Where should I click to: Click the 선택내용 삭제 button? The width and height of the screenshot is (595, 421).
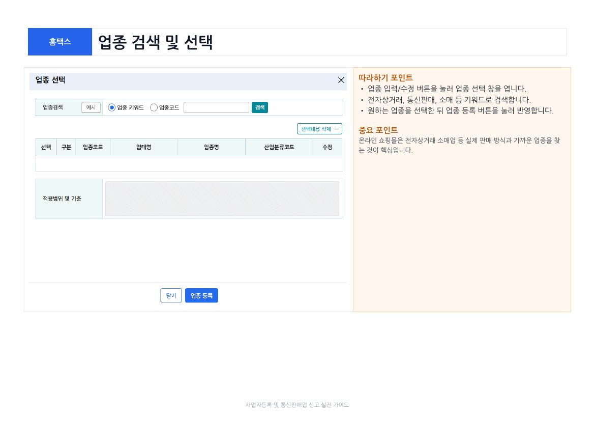click(319, 129)
